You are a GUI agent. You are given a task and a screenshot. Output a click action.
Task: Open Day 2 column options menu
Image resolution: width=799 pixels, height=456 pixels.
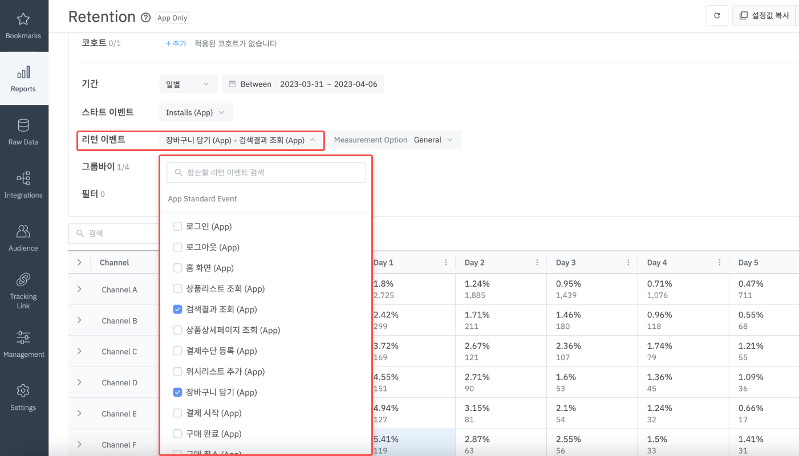[x=537, y=263]
